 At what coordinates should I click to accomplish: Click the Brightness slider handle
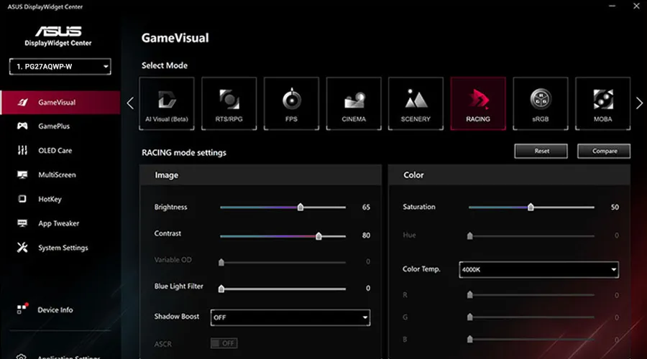coord(300,207)
